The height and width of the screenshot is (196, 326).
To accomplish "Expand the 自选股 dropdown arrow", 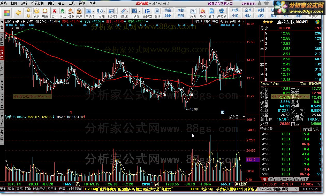I will pyautogui.click(x=94, y=11).
